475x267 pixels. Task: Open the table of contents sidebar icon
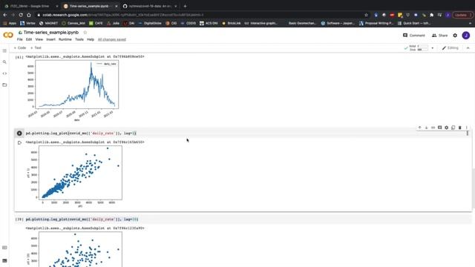(4, 50)
